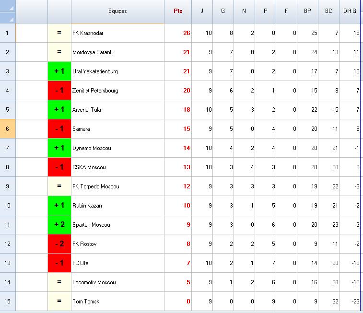
Task: Click the Locomotiv Moscou team name
Action: 94,282
